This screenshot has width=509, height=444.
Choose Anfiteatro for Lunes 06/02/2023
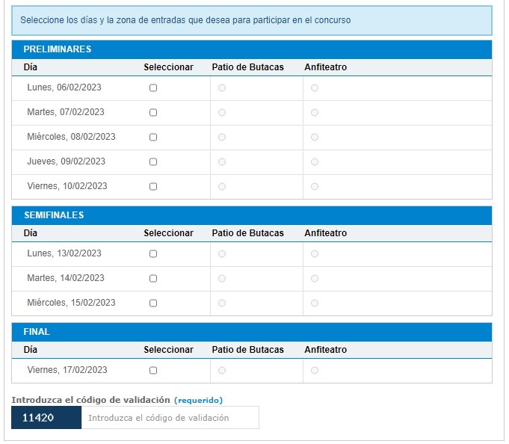coord(315,88)
